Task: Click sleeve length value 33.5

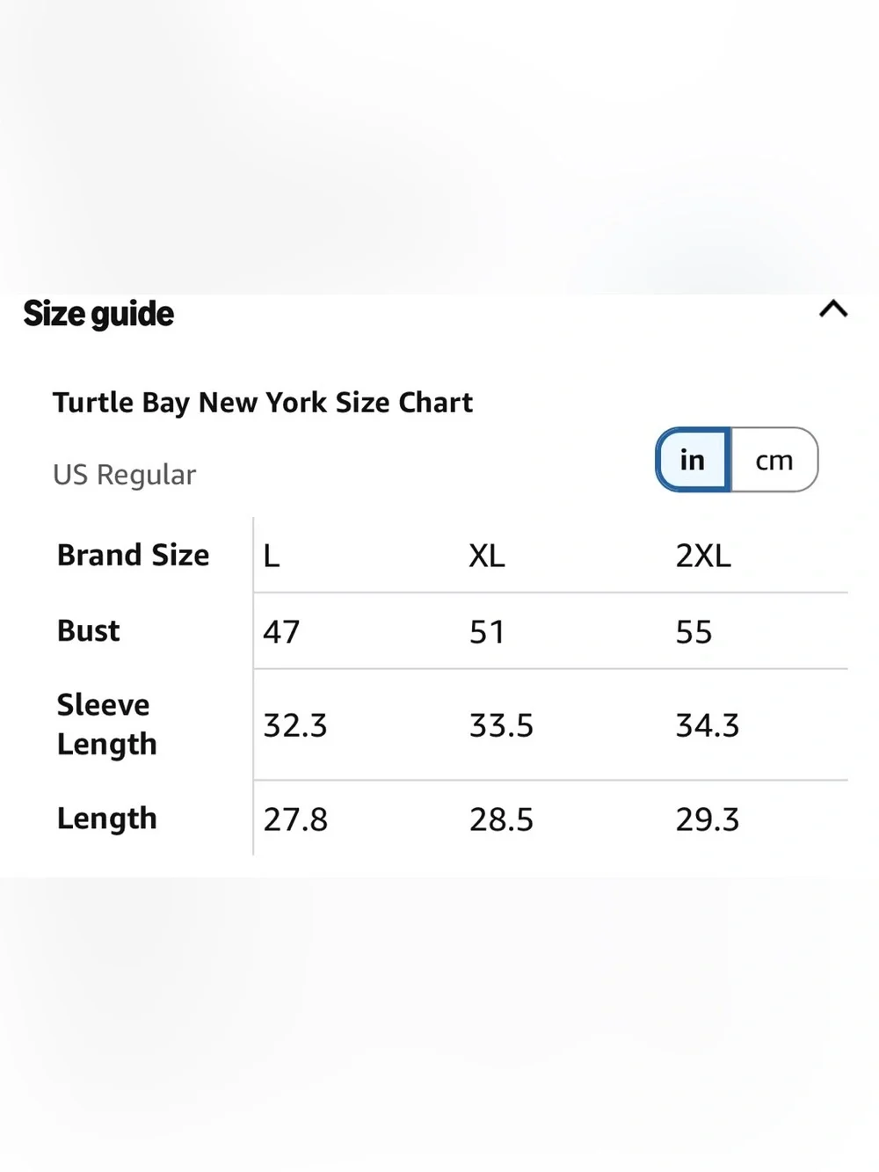Action: point(501,725)
